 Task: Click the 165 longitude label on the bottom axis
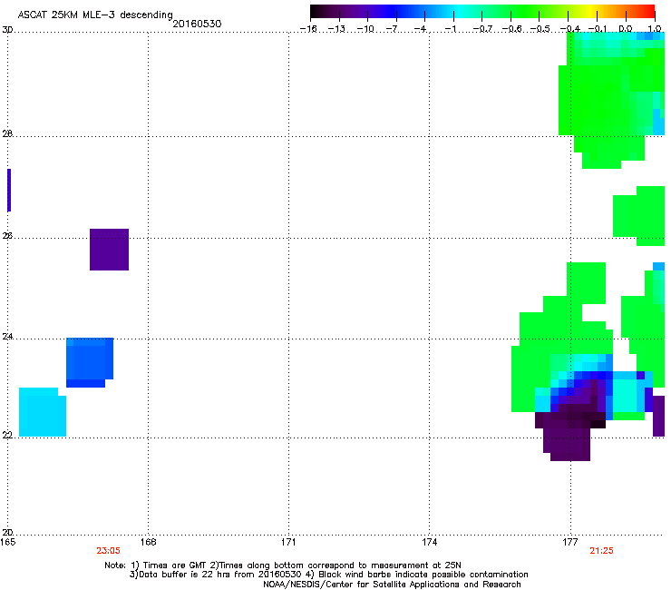7,543
